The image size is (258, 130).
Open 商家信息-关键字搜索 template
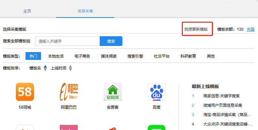click(x=221, y=96)
